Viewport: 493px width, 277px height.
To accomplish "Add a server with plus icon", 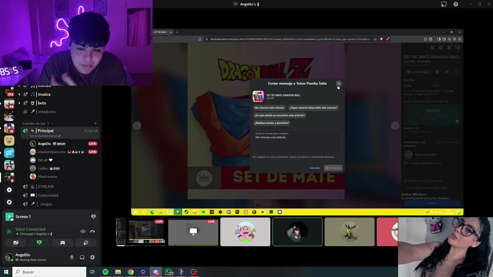I will click(x=9, y=190).
